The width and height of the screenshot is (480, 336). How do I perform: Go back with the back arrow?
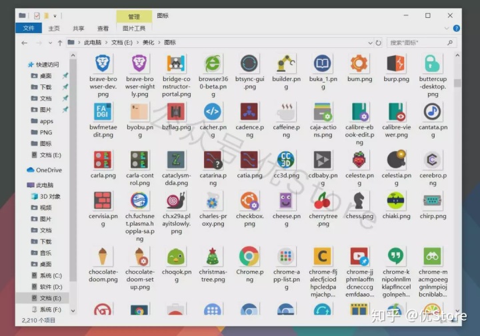coord(25,43)
